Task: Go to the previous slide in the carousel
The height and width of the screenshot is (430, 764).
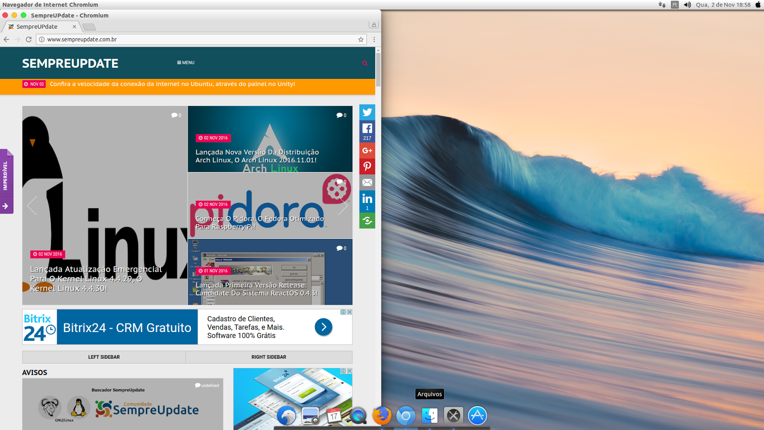Action: click(x=32, y=205)
